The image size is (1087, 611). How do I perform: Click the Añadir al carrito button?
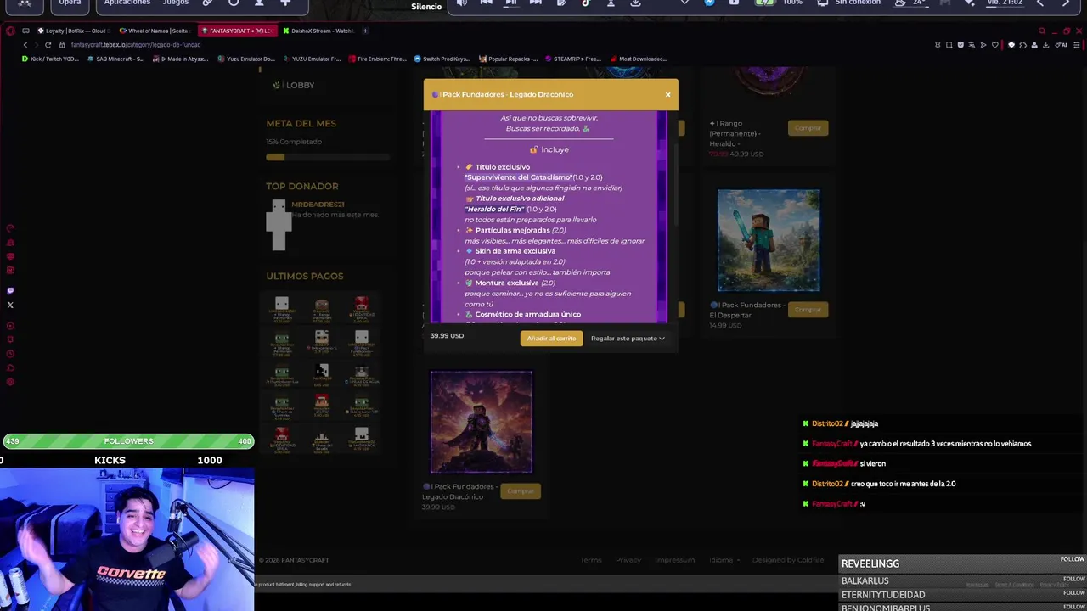tap(551, 339)
